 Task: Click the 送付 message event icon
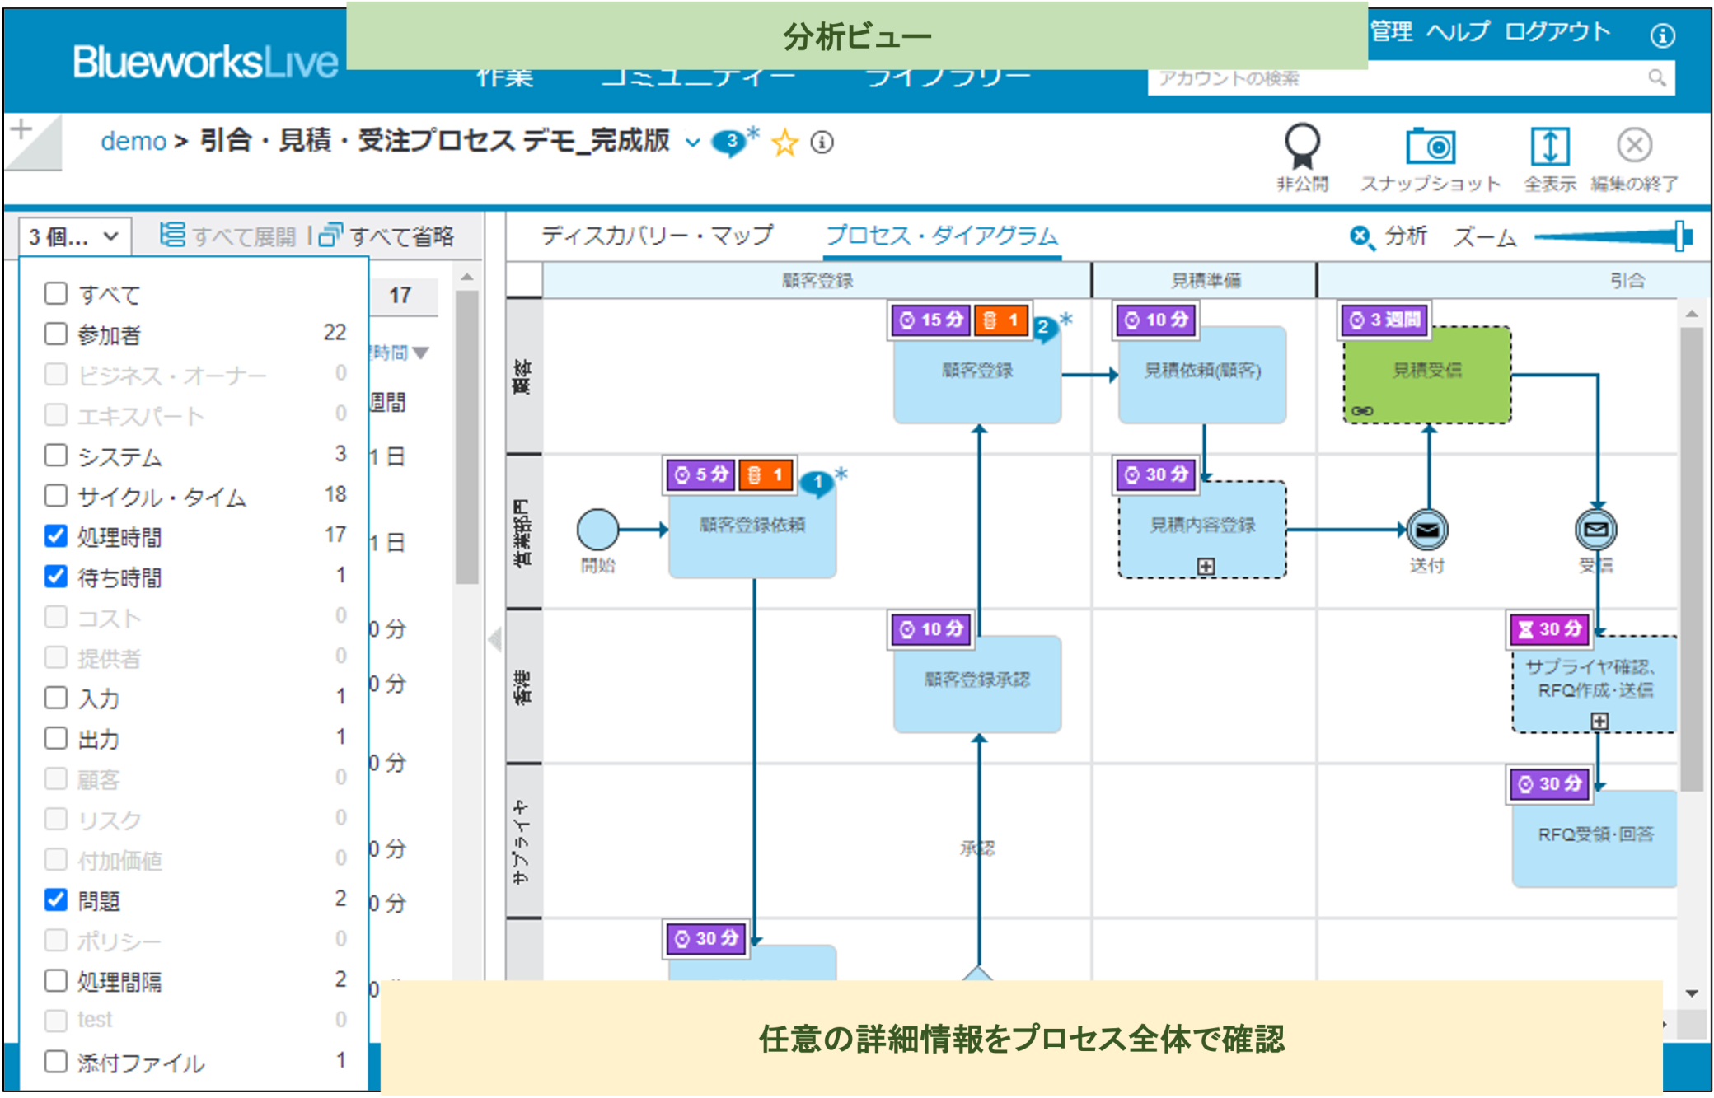click(1427, 529)
